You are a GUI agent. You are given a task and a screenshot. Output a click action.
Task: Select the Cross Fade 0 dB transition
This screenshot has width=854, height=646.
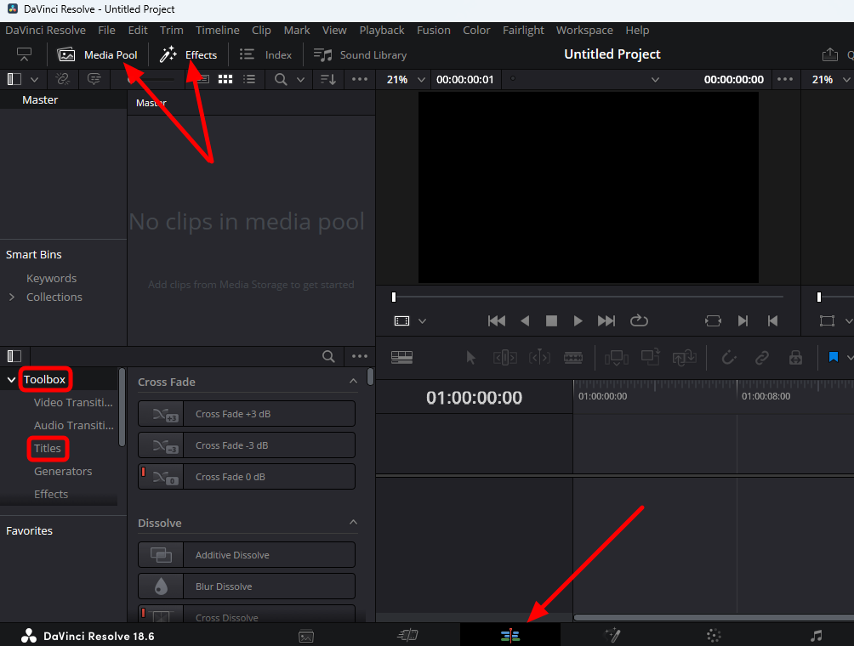click(x=247, y=477)
